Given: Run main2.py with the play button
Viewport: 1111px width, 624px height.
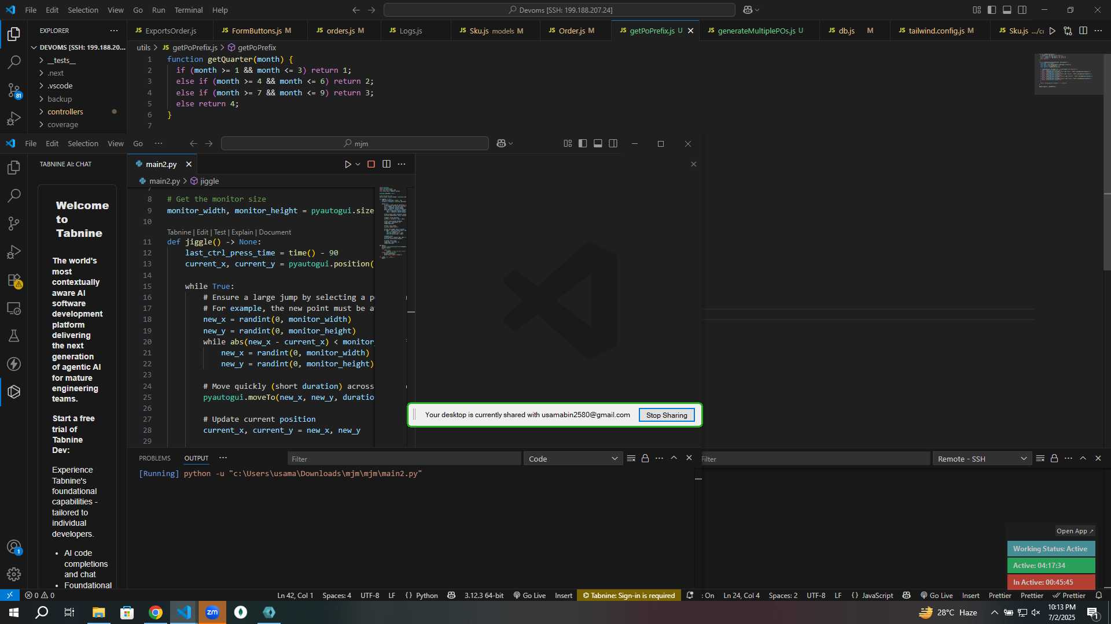Looking at the screenshot, I should (x=348, y=164).
